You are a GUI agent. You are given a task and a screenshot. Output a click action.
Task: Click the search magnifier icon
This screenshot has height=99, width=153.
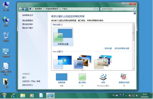(134, 9)
